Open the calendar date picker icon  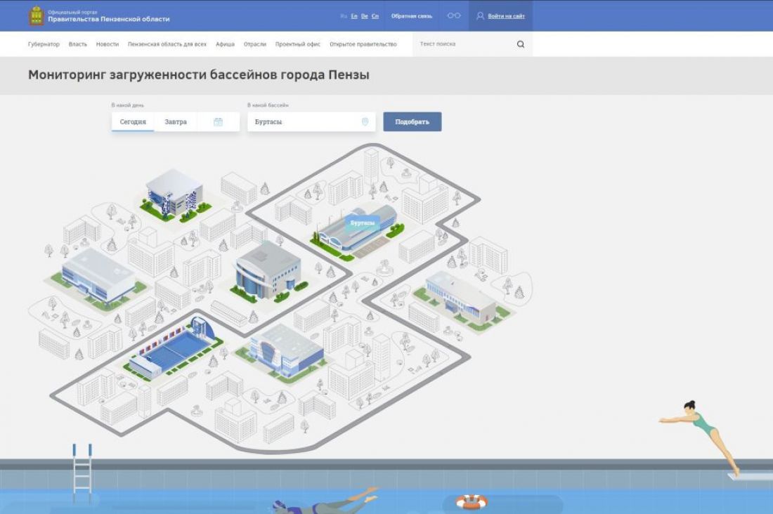[x=218, y=121]
